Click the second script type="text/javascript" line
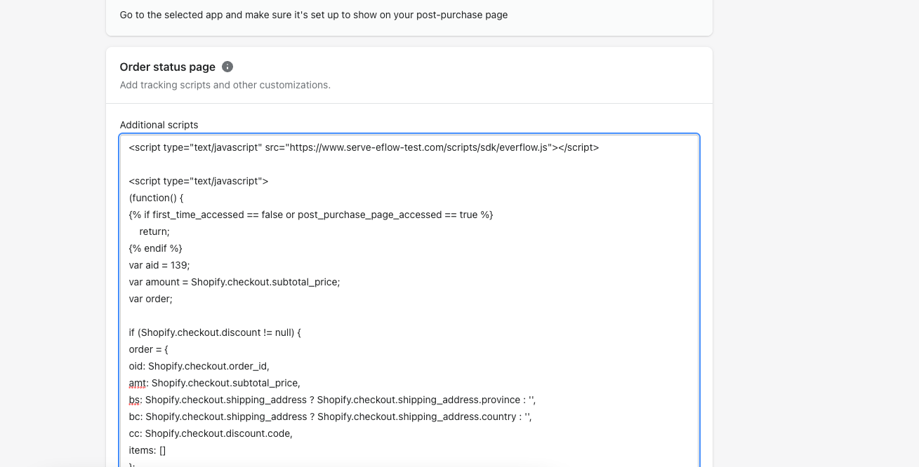 (199, 181)
